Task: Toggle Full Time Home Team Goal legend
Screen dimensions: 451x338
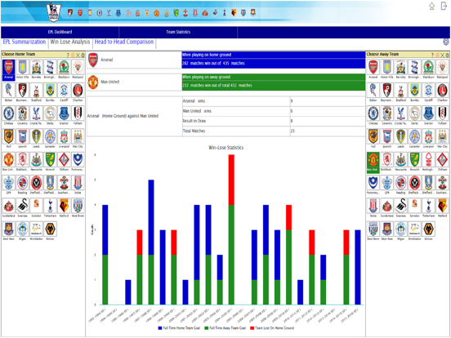Action: coord(179,328)
